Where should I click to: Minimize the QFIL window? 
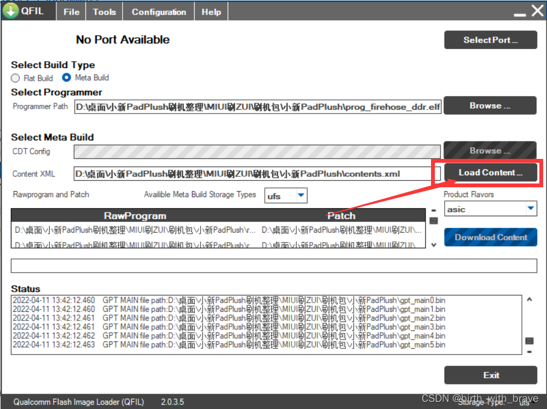point(520,15)
